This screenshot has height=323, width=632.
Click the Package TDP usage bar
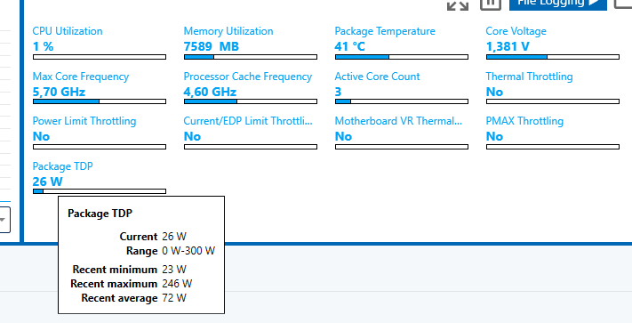coord(100,191)
